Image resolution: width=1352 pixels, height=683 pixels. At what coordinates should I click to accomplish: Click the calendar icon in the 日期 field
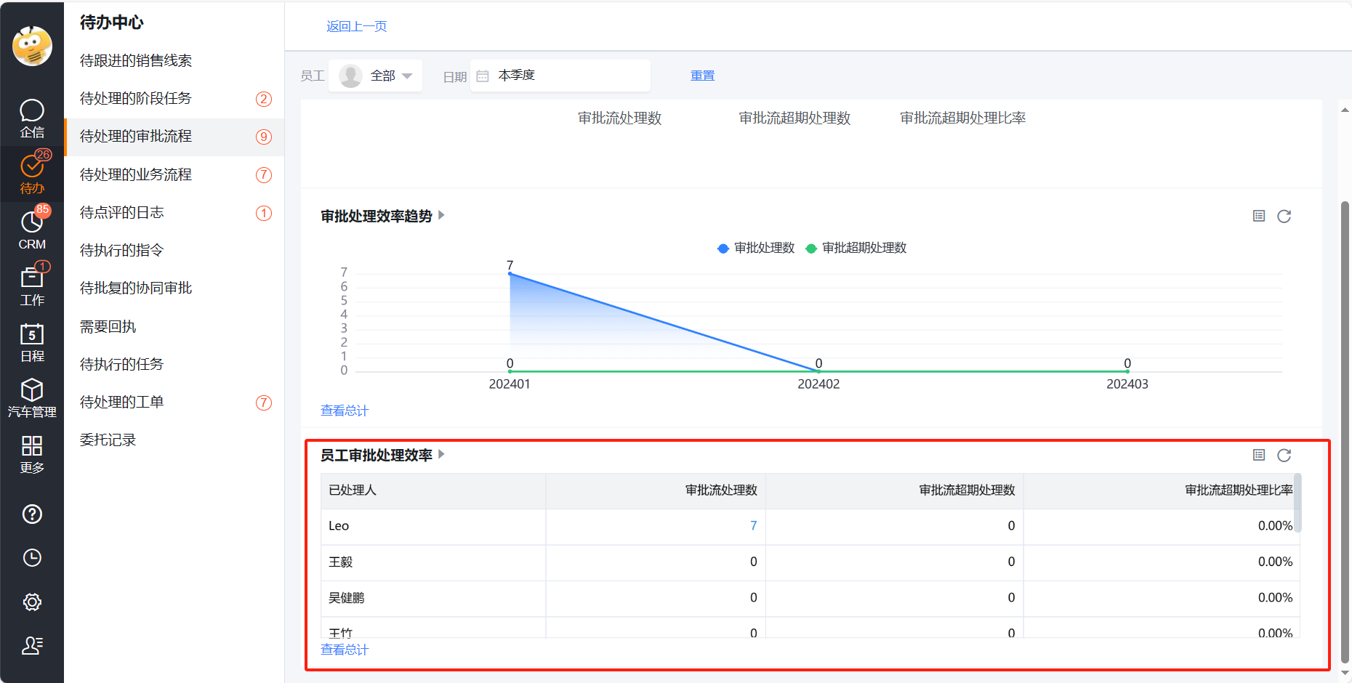[x=482, y=76]
